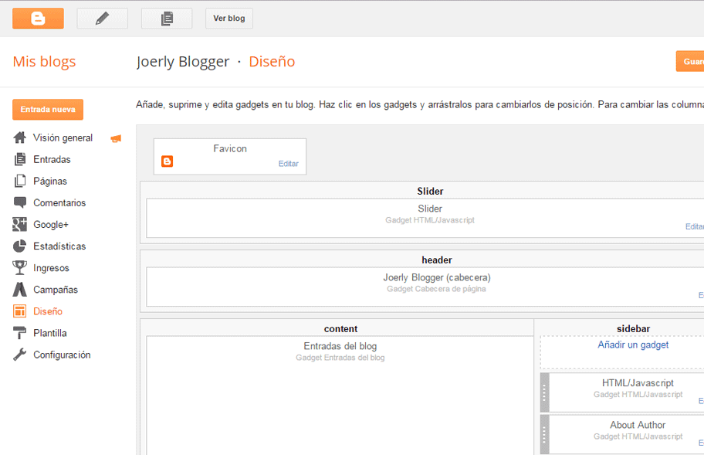Click Añadir un gadget in sidebar
Viewport: 704px width, 455px height.
coord(633,345)
